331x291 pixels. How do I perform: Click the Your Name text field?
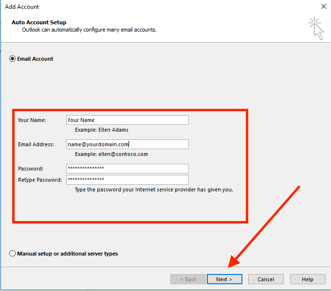click(x=127, y=120)
